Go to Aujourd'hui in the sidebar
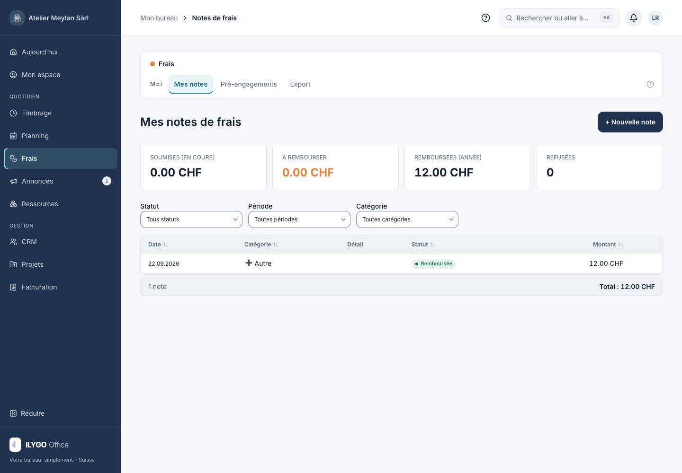This screenshot has height=473, width=682. click(61, 52)
